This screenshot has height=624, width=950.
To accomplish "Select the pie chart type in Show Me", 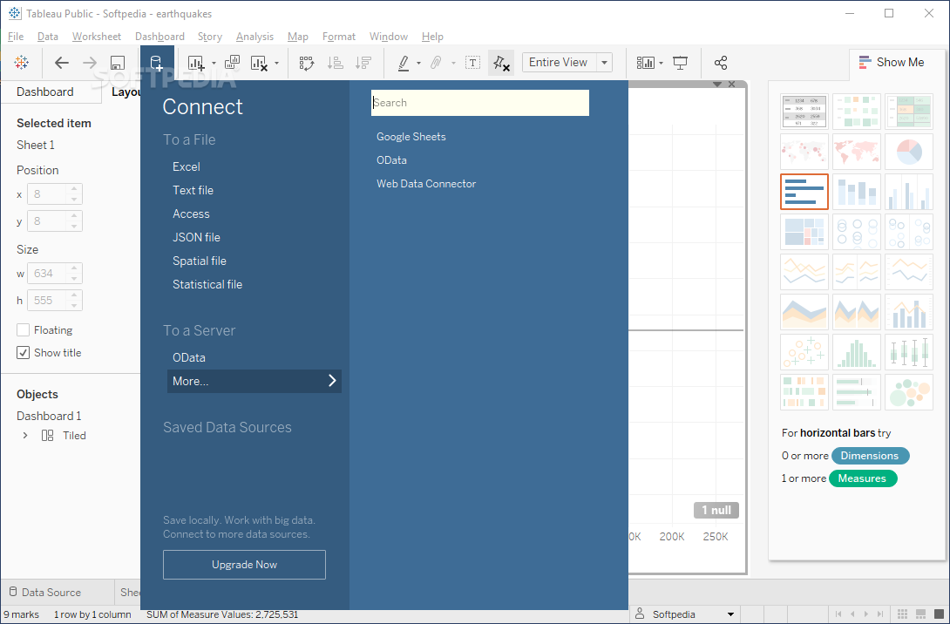I will coord(909,152).
